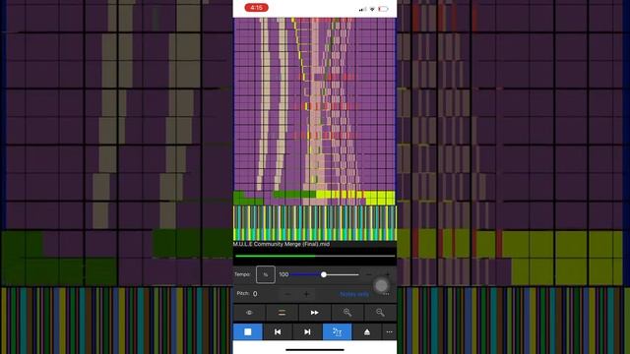This screenshot has width=630, height=354.
Task: Tap the cellular signal bars icon
Action: tap(363, 9)
